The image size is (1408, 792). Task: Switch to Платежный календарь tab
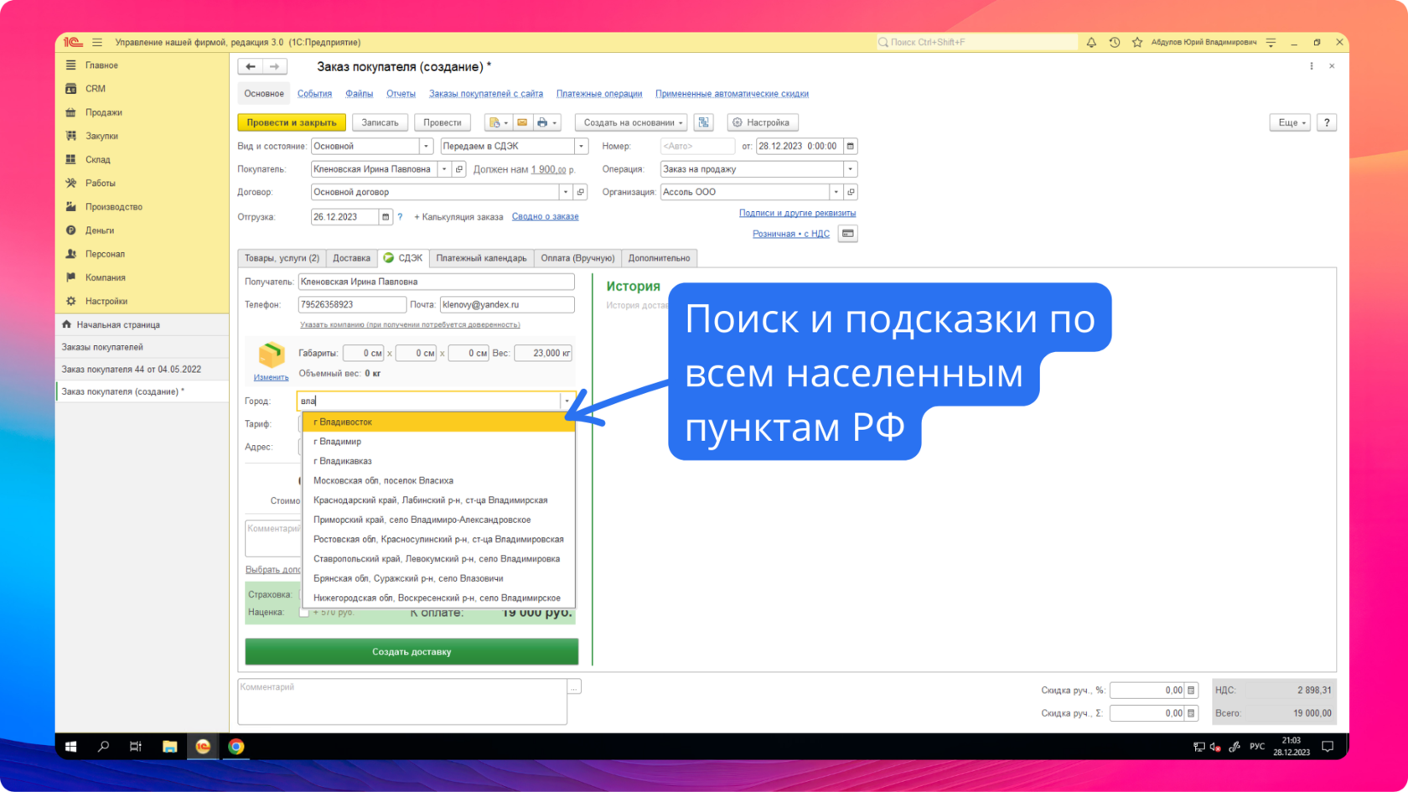(x=481, y=258)
